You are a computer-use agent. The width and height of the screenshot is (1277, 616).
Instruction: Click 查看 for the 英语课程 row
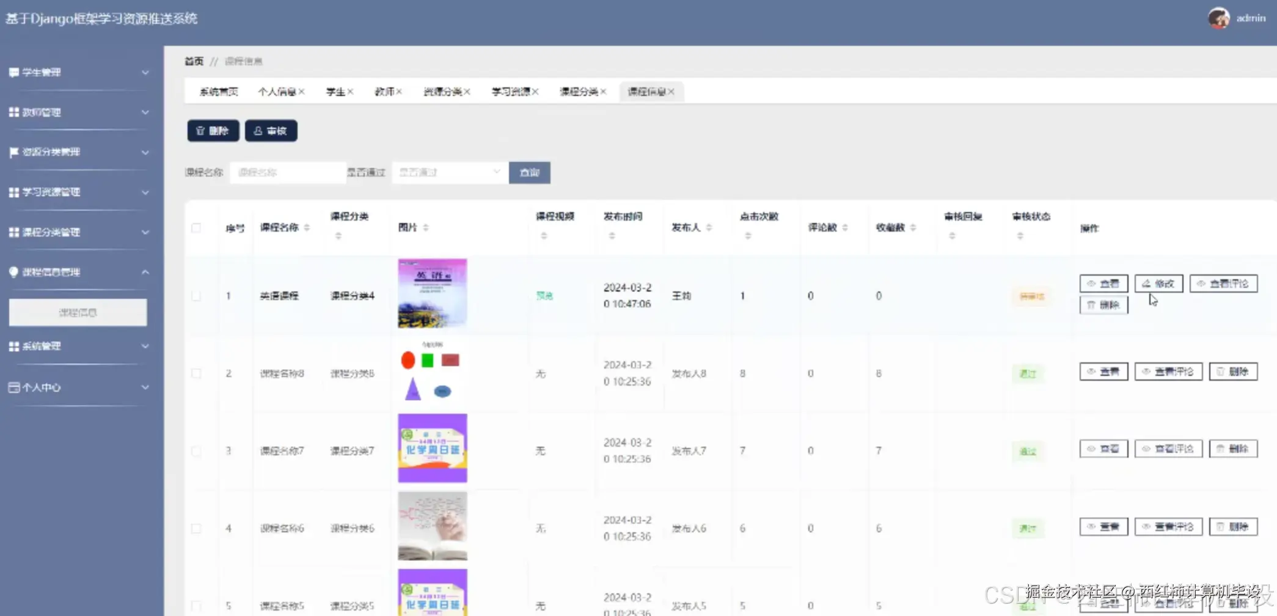pyautogui.click(x=1103, y=284)
